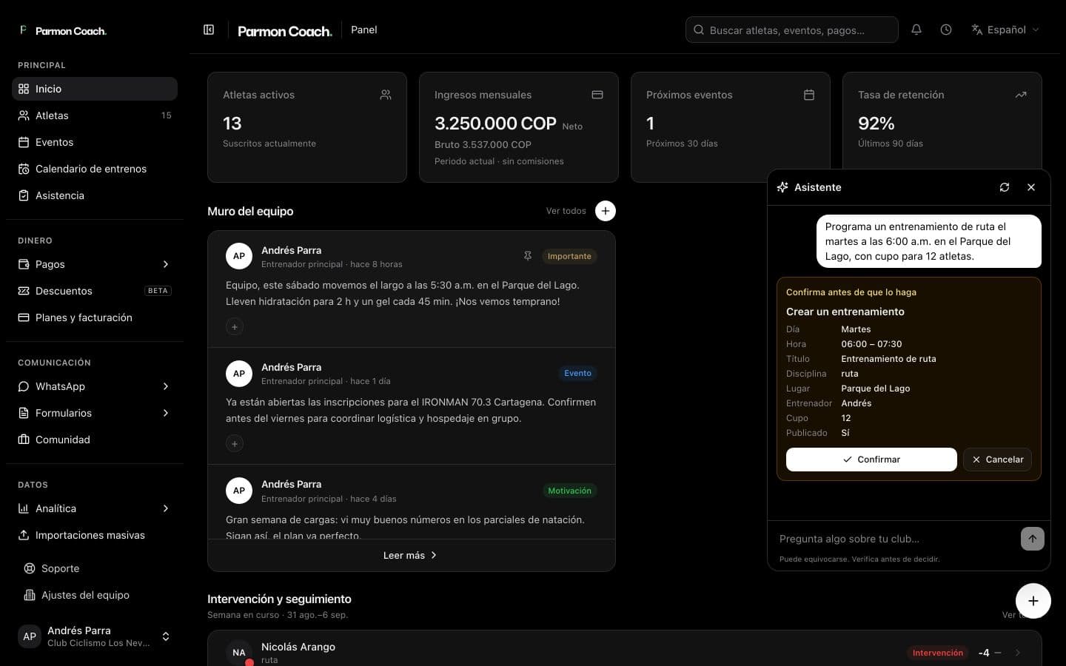Click the Intervención badge for Nicolás Arango

point(938,653)
